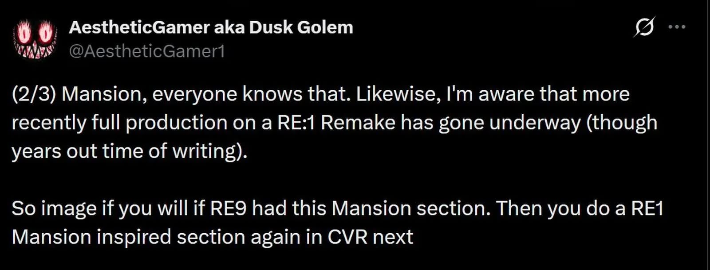Click the @AestheticGamer1 handle
This screenshot has width=710, height=270.
coord(147,51)
